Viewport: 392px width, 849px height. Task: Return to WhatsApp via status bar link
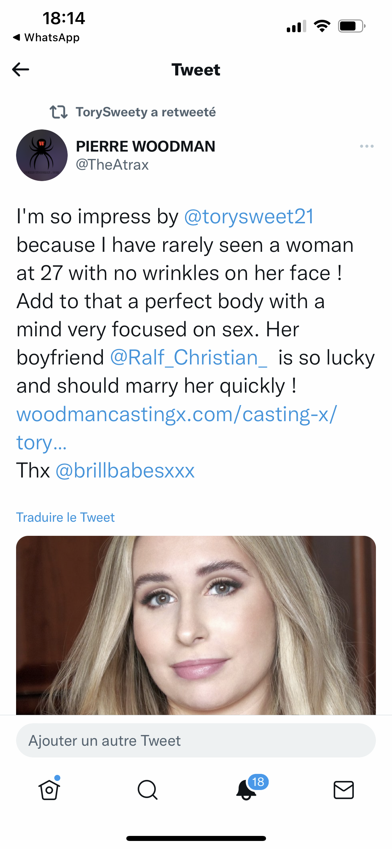tap(47, 38)
